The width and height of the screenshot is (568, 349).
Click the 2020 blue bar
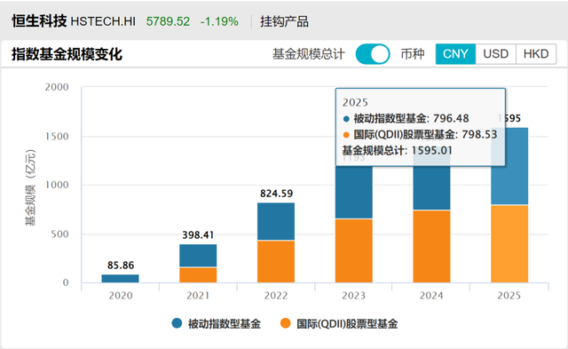click(121, 278)
